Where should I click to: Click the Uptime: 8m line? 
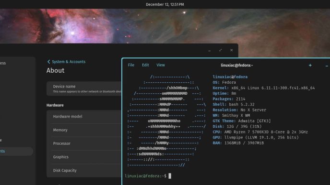[224, 93]
